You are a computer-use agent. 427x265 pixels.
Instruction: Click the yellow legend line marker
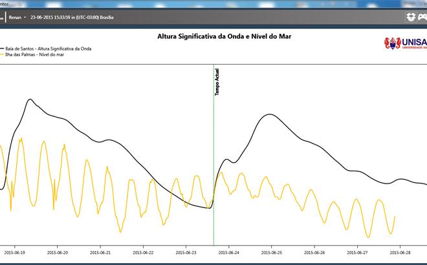[2, 54]
